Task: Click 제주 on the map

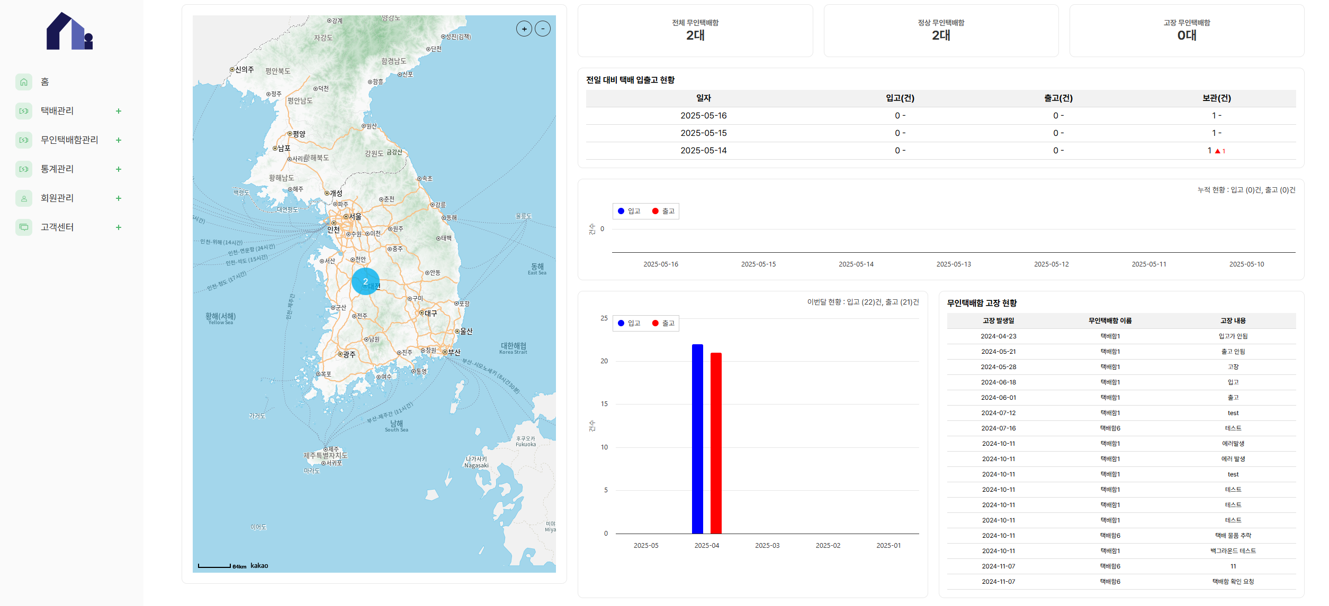Action: pyautogui.click(x=331, y=449)
